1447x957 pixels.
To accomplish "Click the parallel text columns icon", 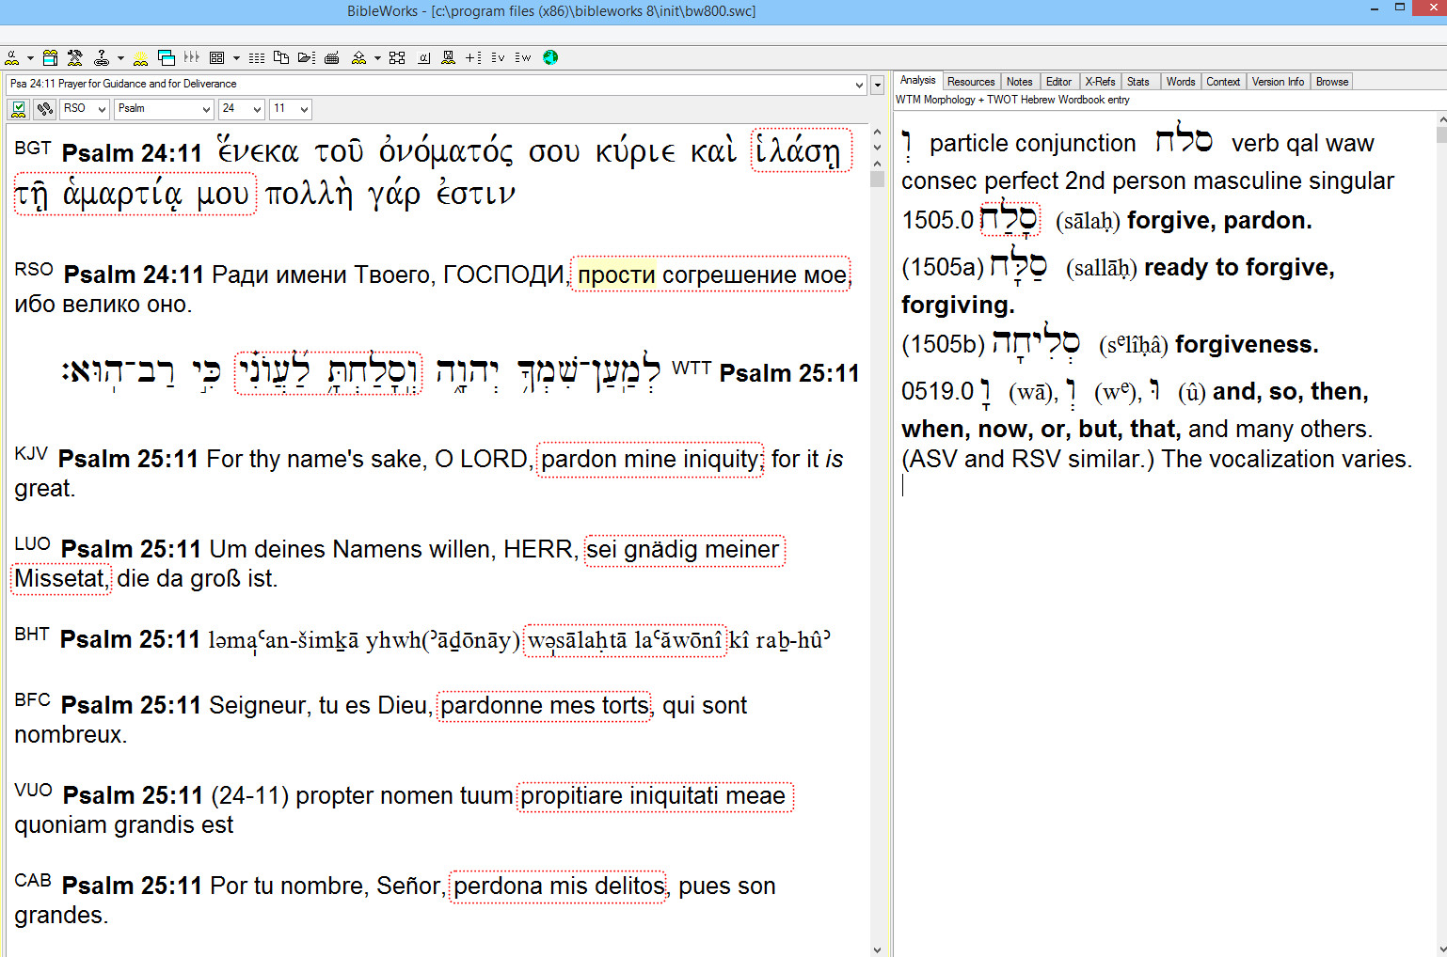I will pos(257,57).
